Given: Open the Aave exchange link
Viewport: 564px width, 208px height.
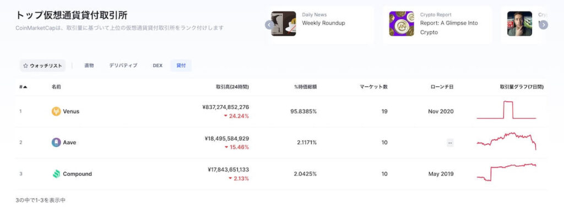Looking at the screenshot, I should point(69,143).
